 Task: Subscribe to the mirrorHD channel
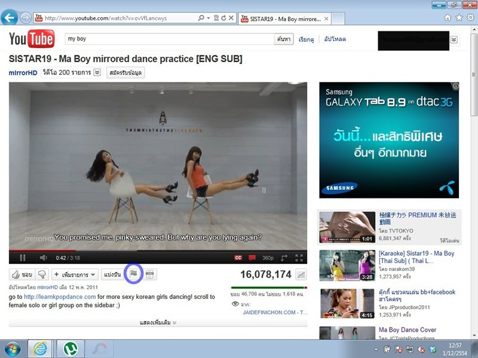pos(125,73)
